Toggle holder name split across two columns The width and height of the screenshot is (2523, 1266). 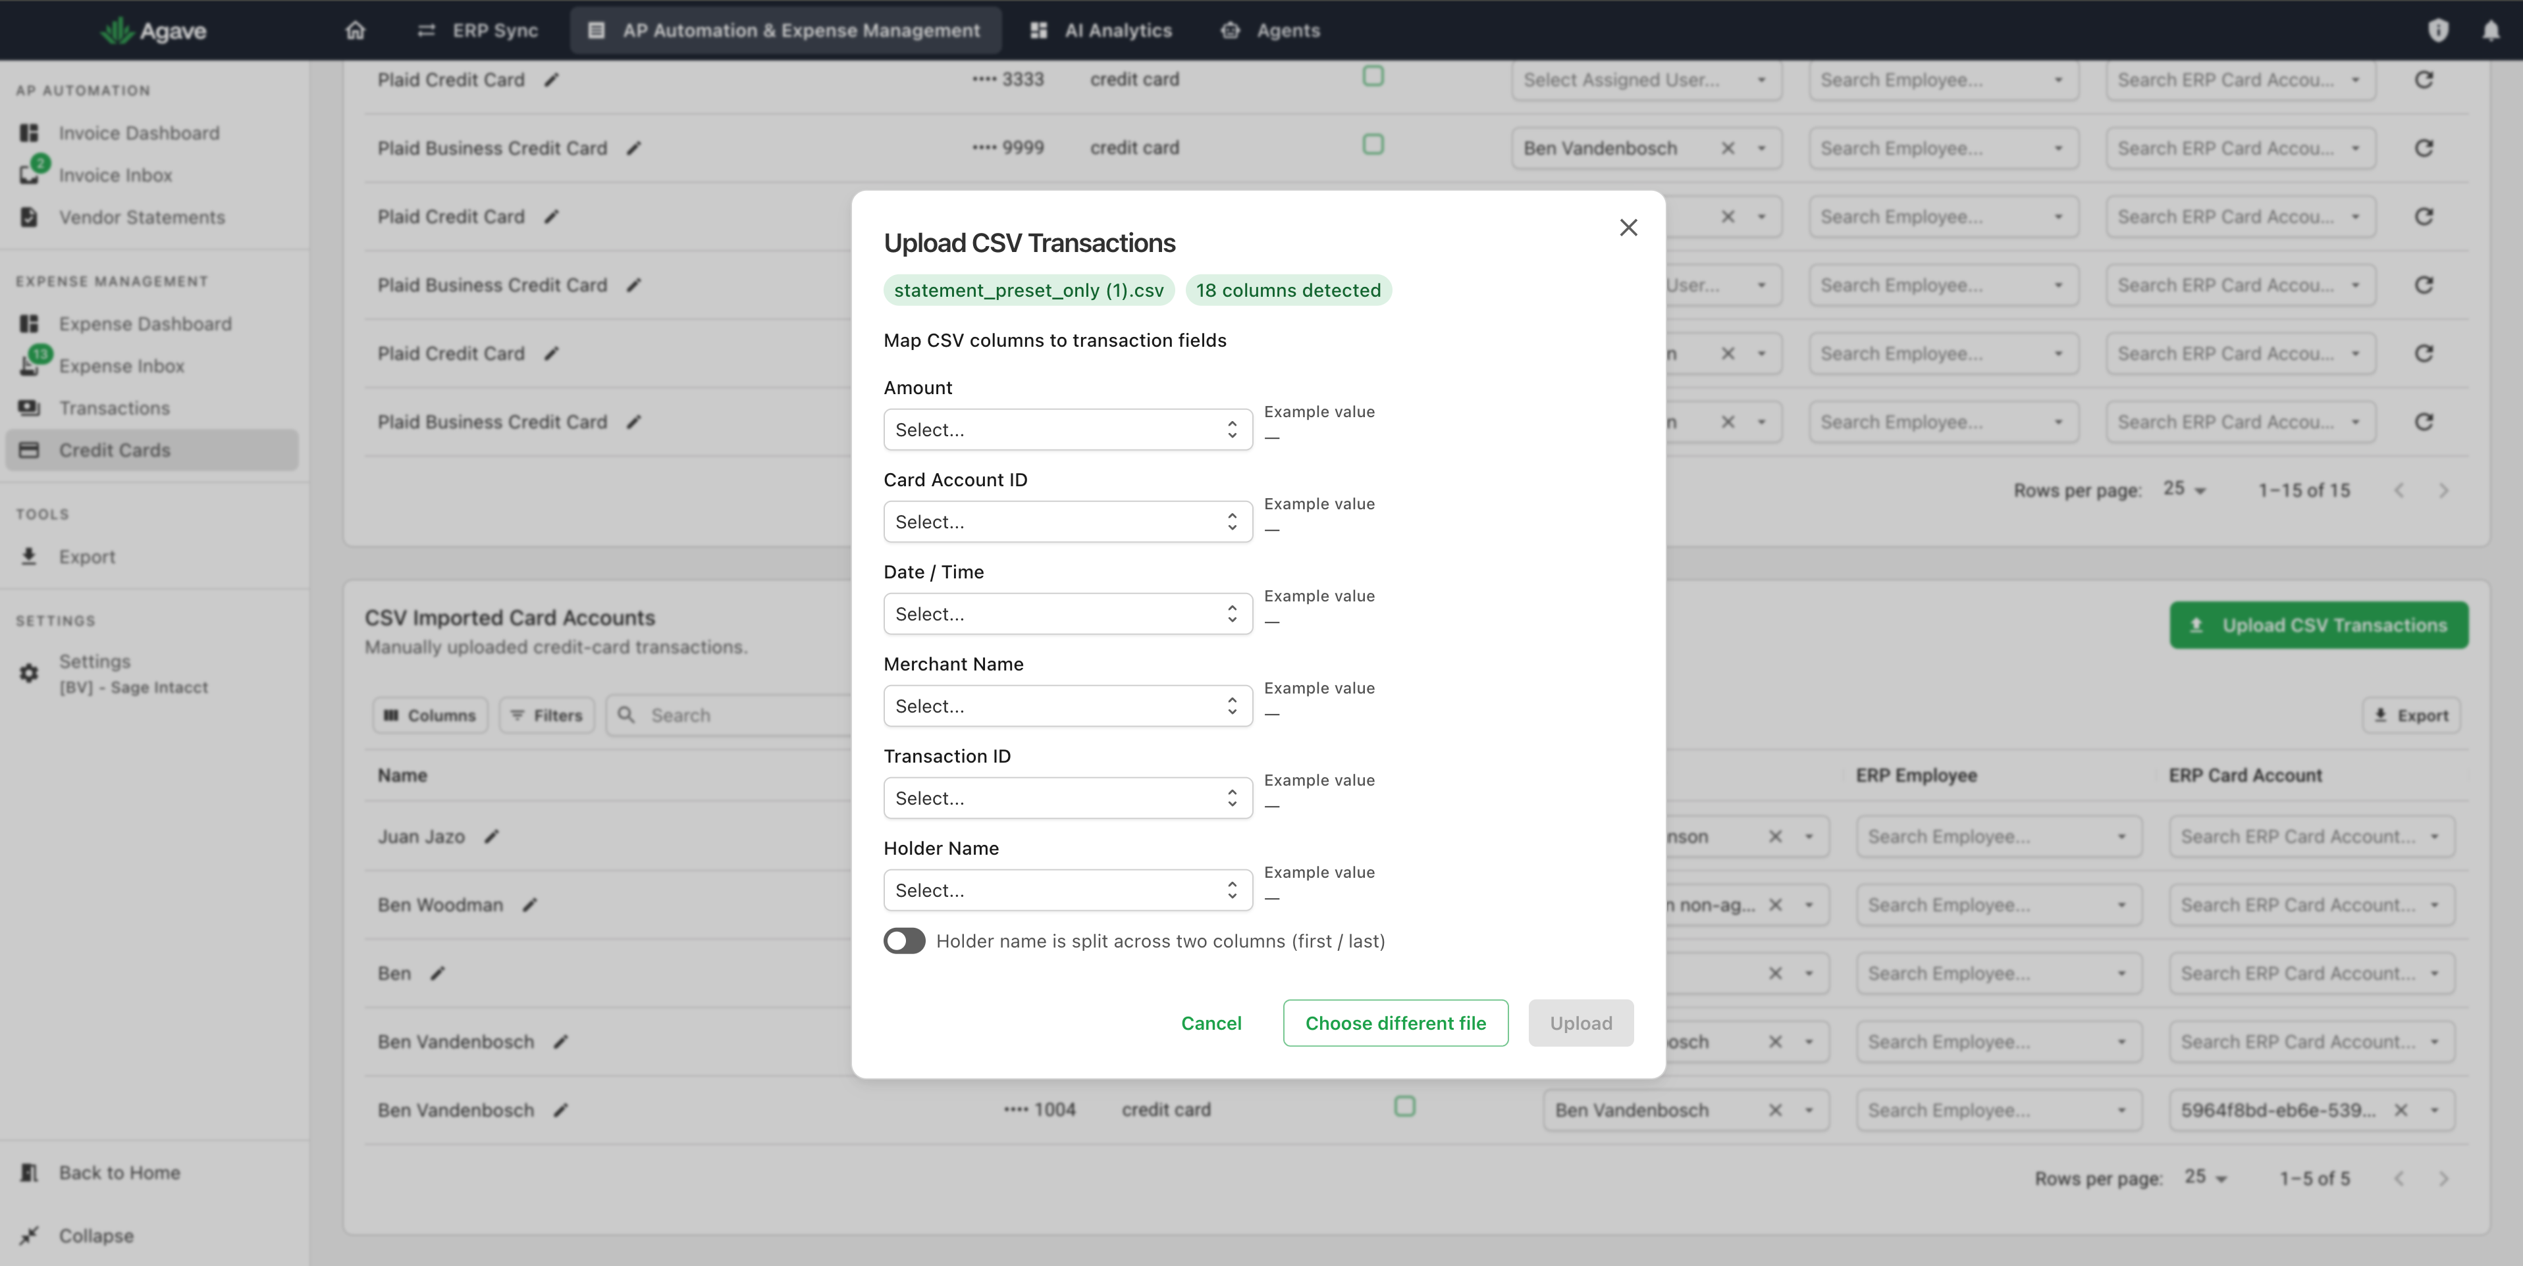click(904, 941)
